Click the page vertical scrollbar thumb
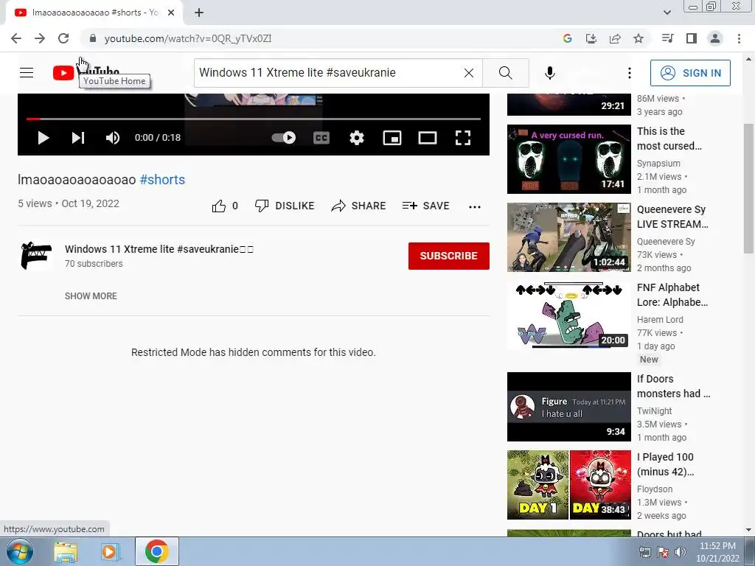The width and height of the screenshot is (755, 566). [x=748, y=188]
